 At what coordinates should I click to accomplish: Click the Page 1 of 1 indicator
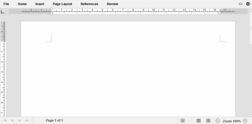pos(54,120)
